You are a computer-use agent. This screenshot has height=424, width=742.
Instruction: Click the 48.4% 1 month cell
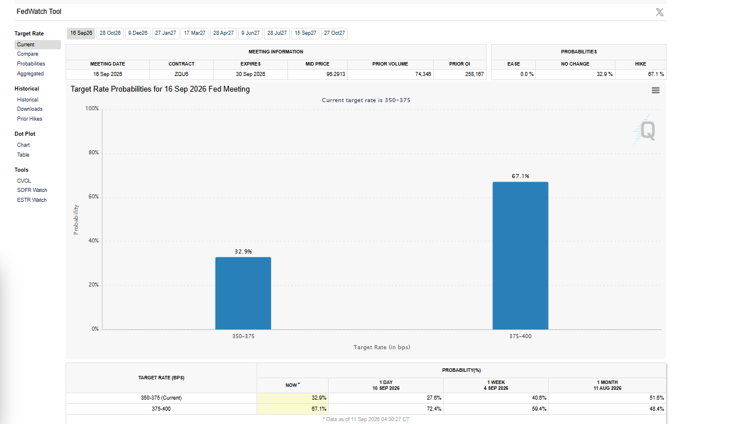(x=607, y=409)
